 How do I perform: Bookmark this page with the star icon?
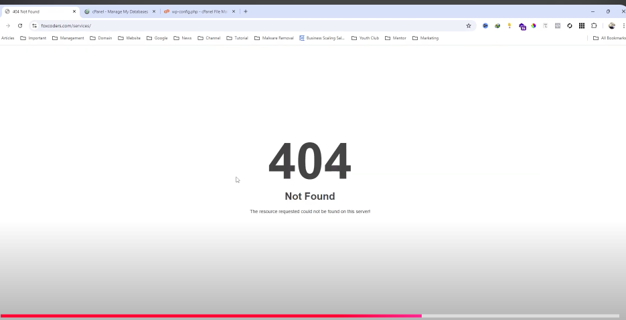click(469, 25)
